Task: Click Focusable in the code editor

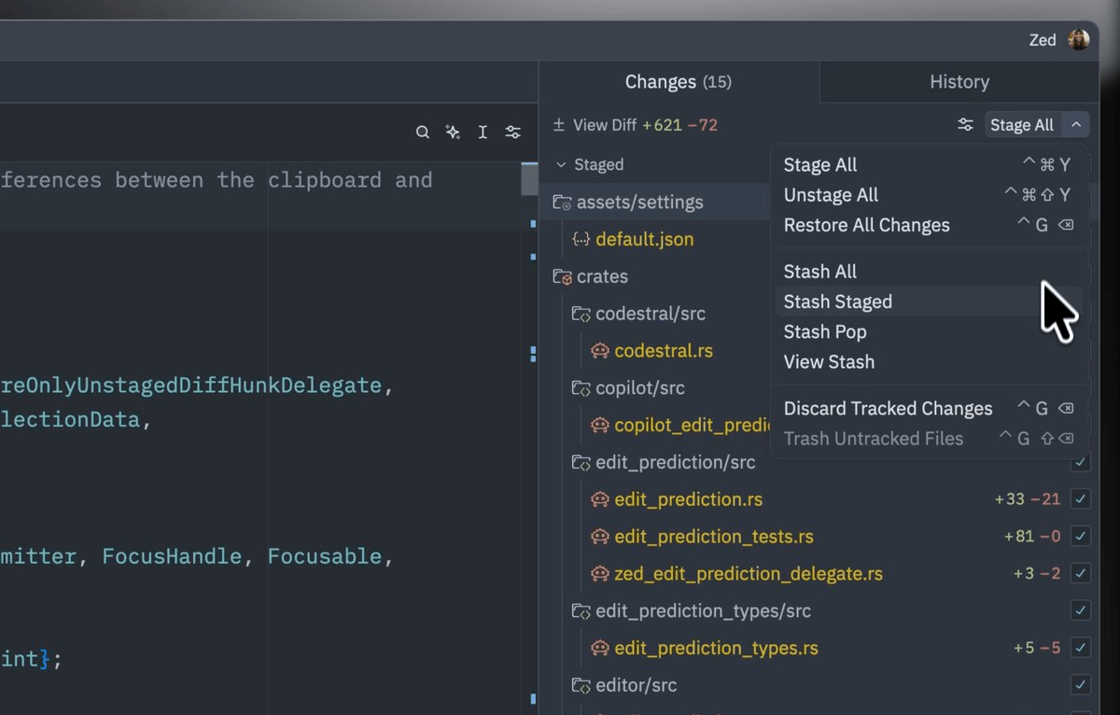Action: click(325, 556)
